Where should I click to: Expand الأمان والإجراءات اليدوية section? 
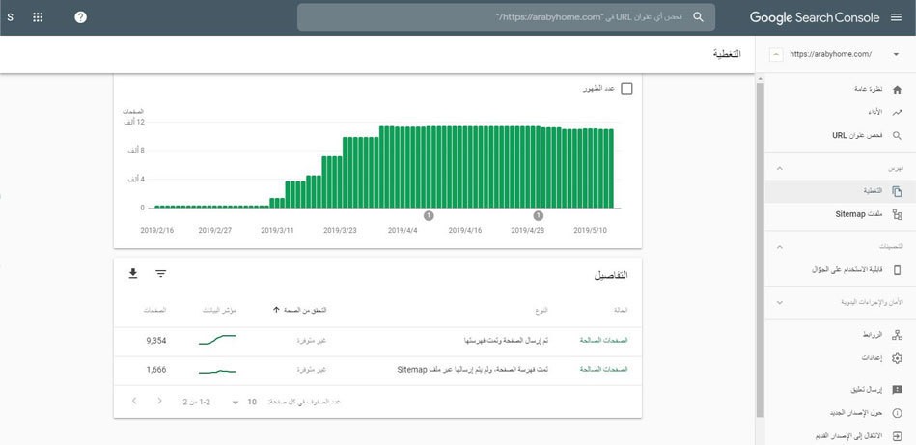click(x=779, y=302)
